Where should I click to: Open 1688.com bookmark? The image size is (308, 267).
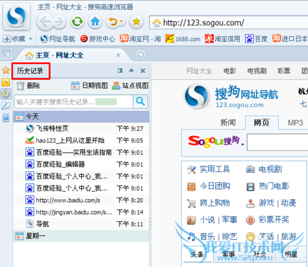click(183, 39)
